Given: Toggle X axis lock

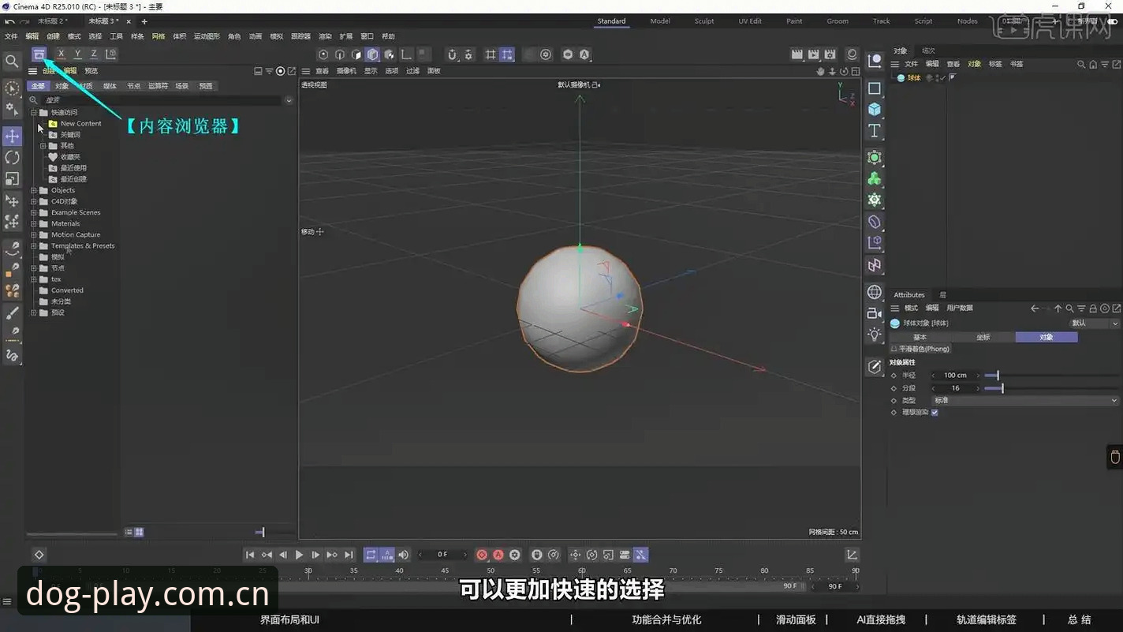Looking at the screenshot, I should tap(61, 54).
